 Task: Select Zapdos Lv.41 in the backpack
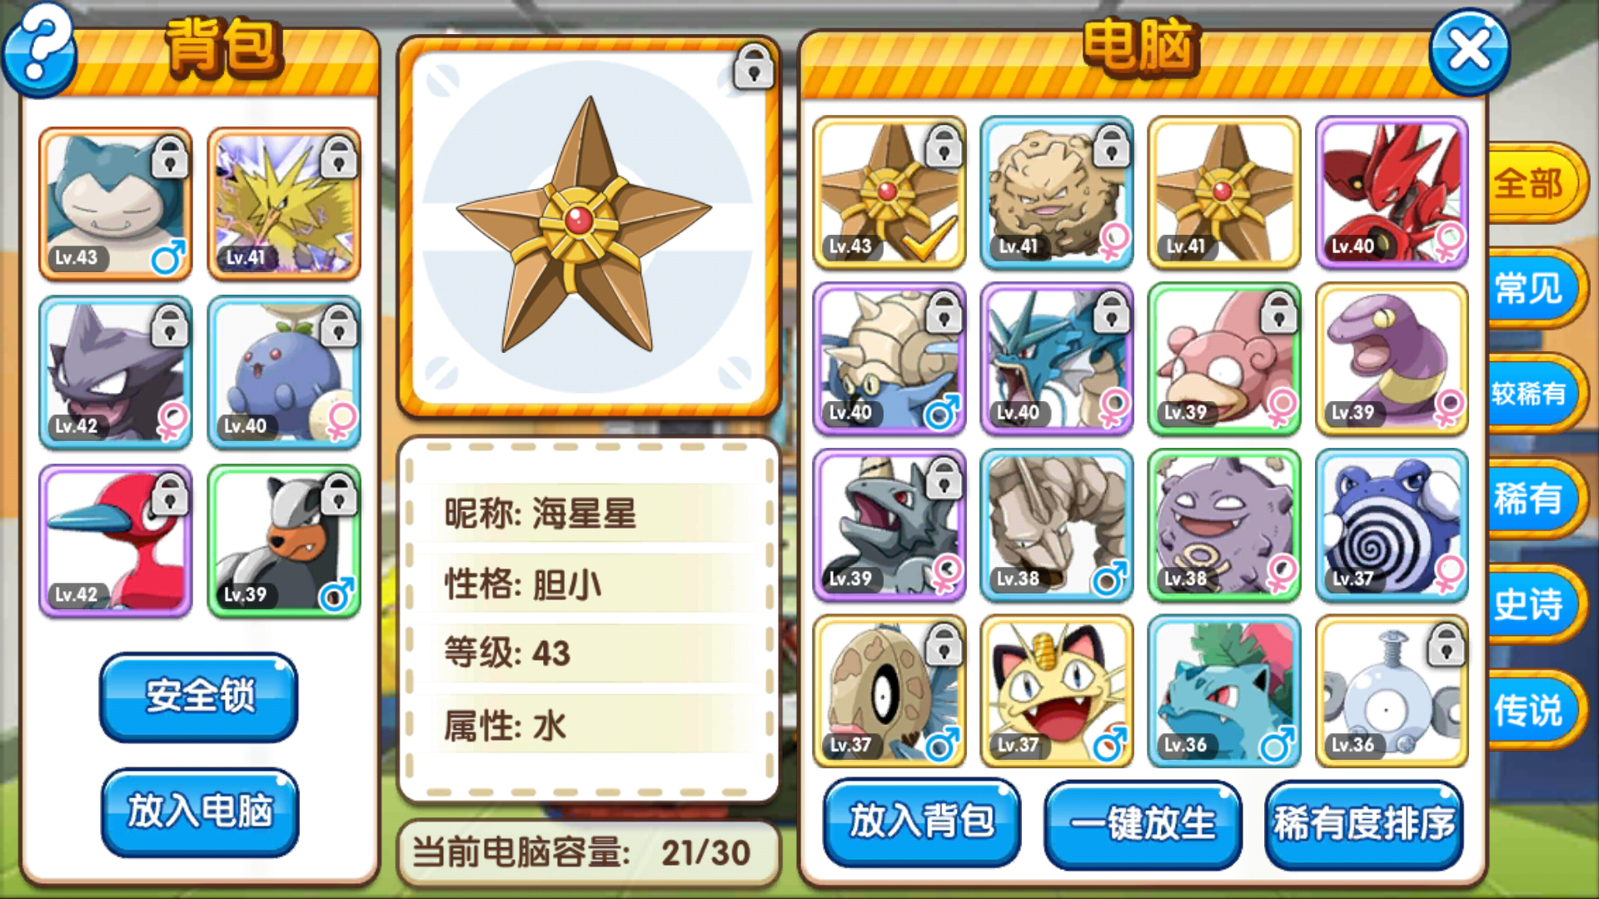(284, 203)
